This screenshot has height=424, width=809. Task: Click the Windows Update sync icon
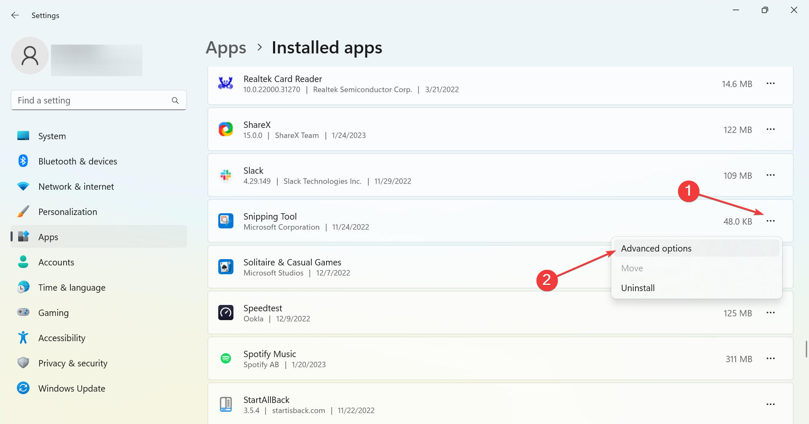23,388
